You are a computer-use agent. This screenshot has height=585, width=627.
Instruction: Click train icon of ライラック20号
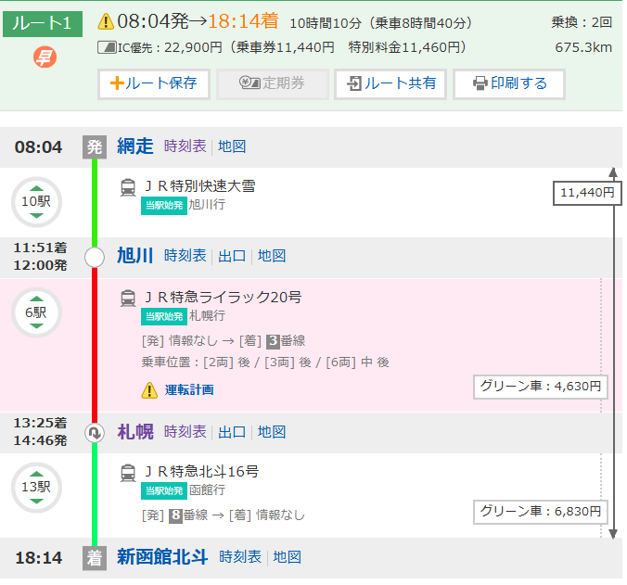click(x=128, y=299)
